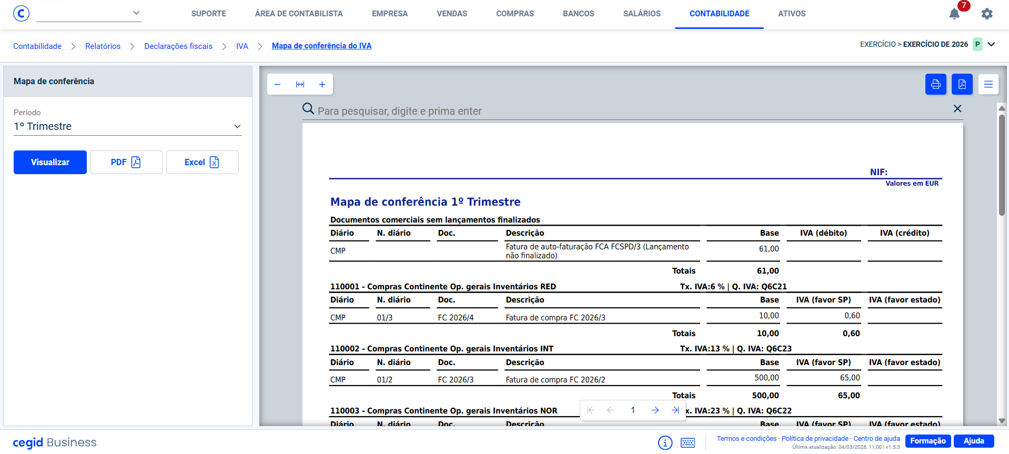Click the Visualizar button
The width and height of the screenshot is (1009, 454).
tap(50, 162)
